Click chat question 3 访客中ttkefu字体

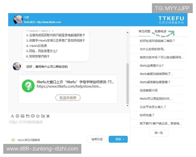[56, 41]
